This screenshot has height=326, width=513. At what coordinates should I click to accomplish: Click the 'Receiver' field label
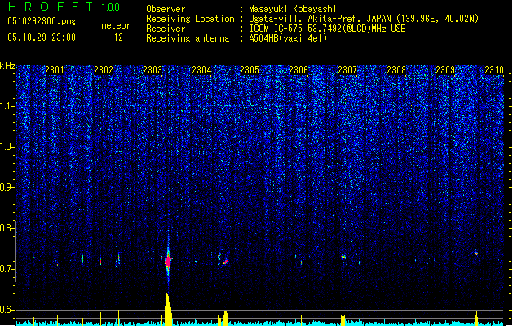[x=166, y=29]
